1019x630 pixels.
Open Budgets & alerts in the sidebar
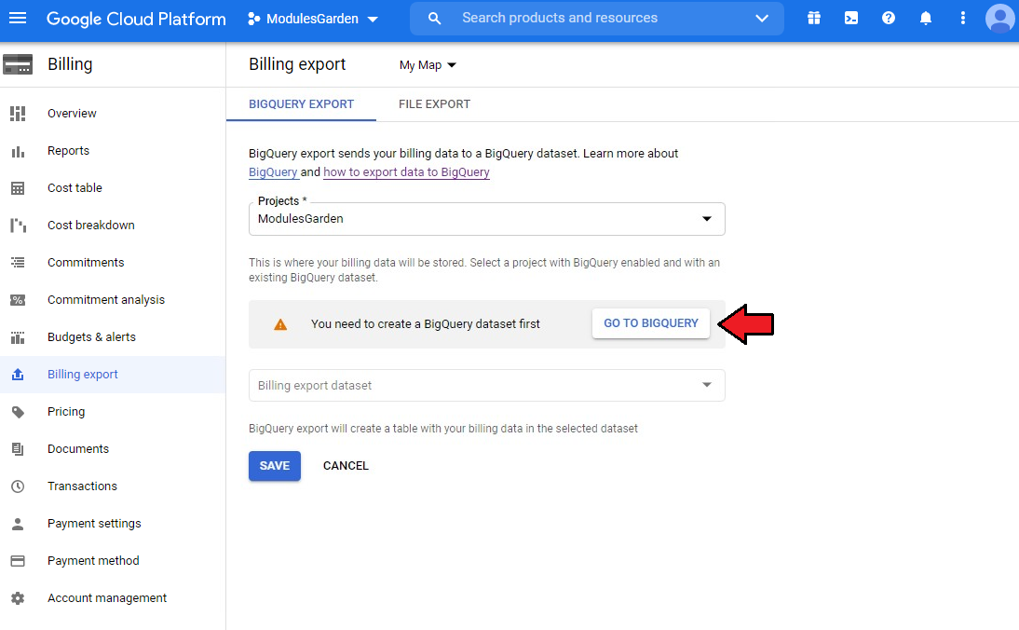[91, 336]
